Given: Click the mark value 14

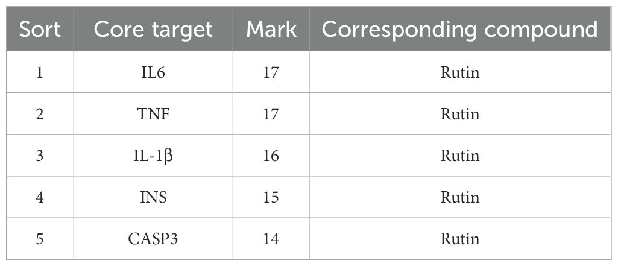Looking at the screenshot, I should point(271,239).
